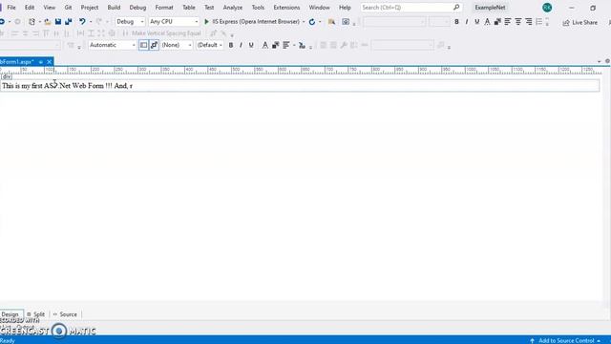Switch to the Split view
The height and width of the screenshot is (344, 611).
[x=36, y=314]
